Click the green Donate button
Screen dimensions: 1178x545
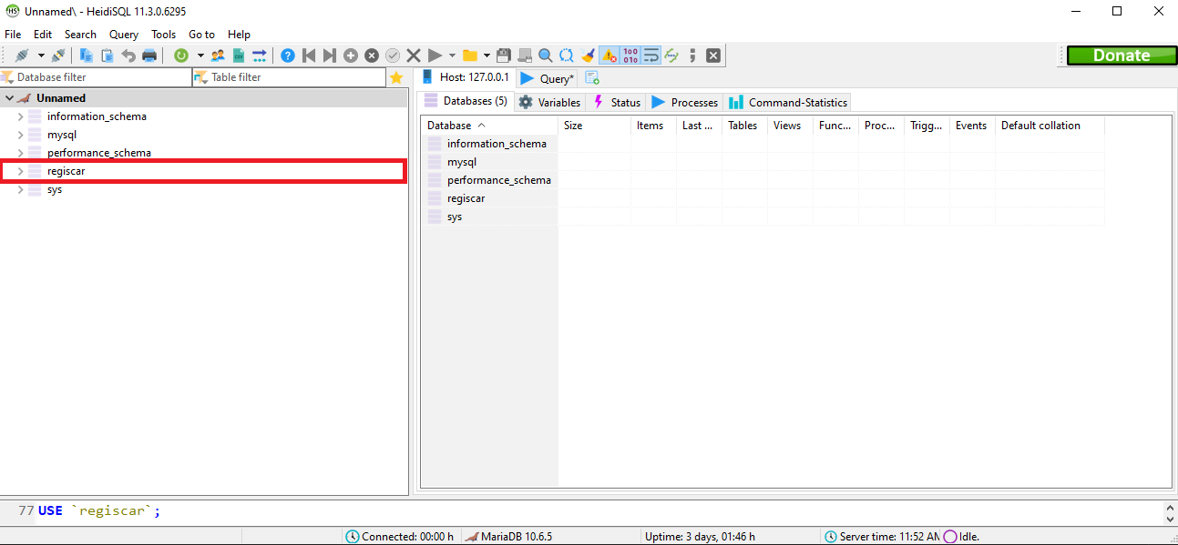click(x=1122, y=56)
